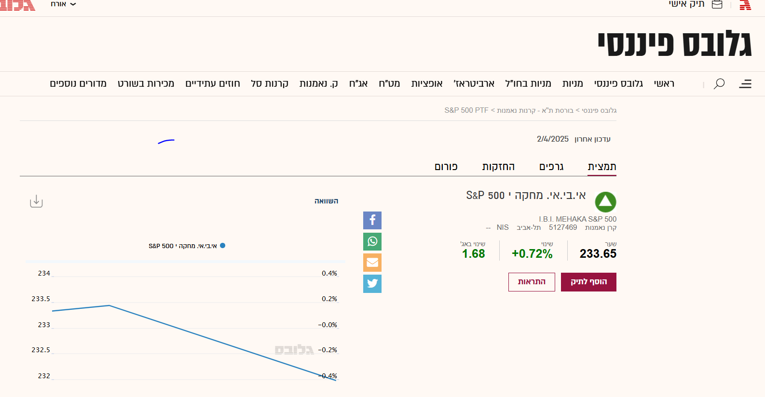Click the התראות alerts button
Viewport: 765px width, 397px height.
(x=532, y=282)
